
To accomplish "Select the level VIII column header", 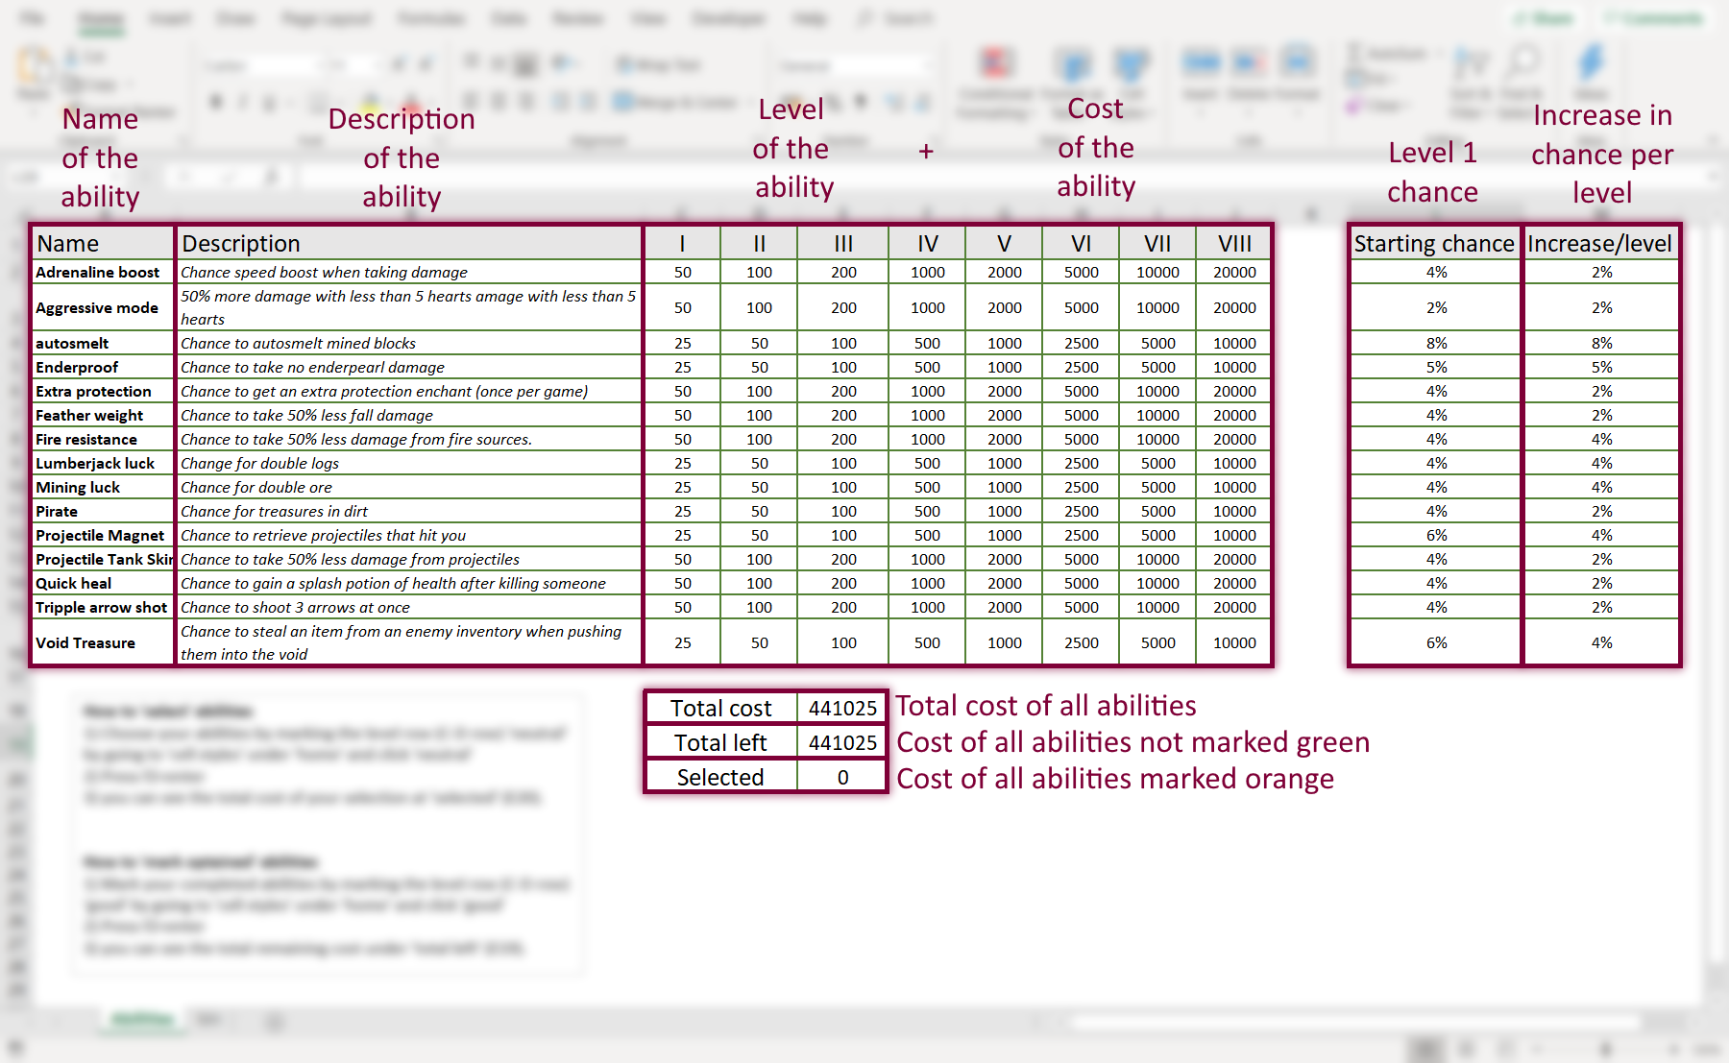I will coord(1234,244).
